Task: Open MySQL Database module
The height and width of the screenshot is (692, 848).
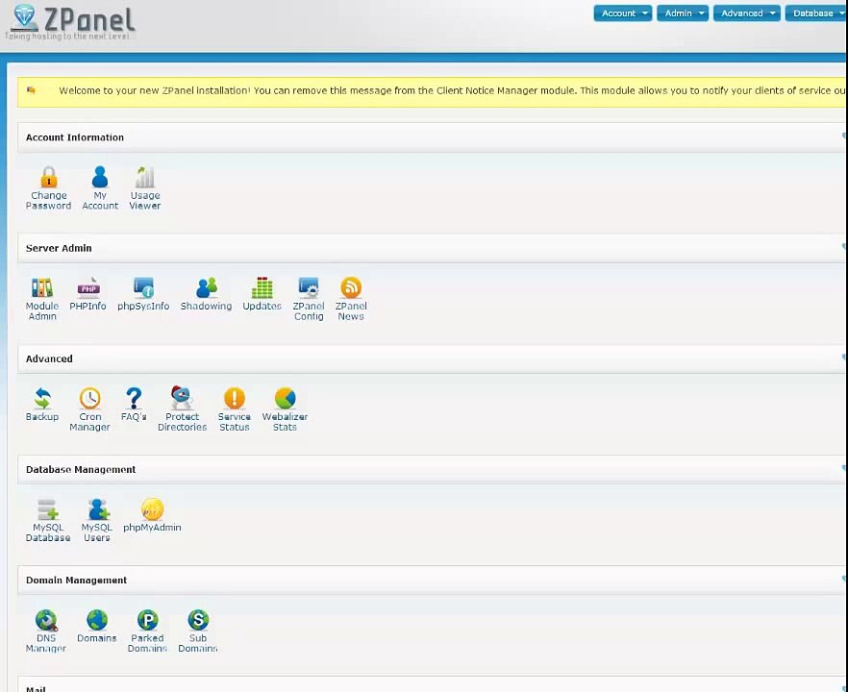Action: pos(48,521)
